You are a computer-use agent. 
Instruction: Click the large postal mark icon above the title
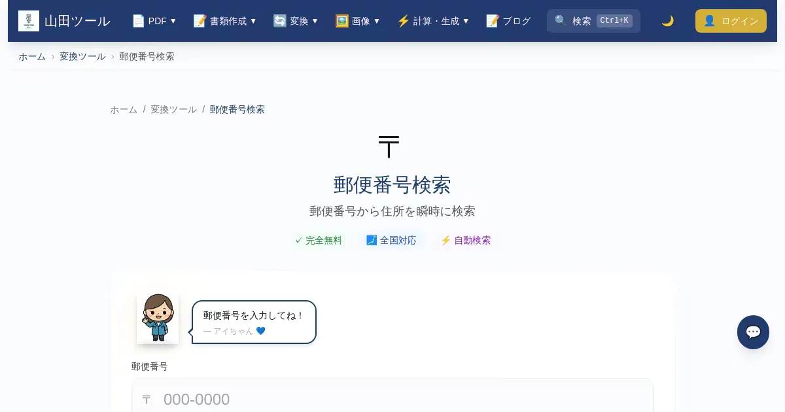pyautogui.click(x=389, y=147)
